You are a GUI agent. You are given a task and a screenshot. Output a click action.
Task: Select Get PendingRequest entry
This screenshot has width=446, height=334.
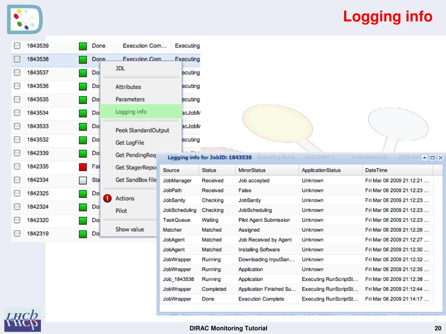point(129,155)
